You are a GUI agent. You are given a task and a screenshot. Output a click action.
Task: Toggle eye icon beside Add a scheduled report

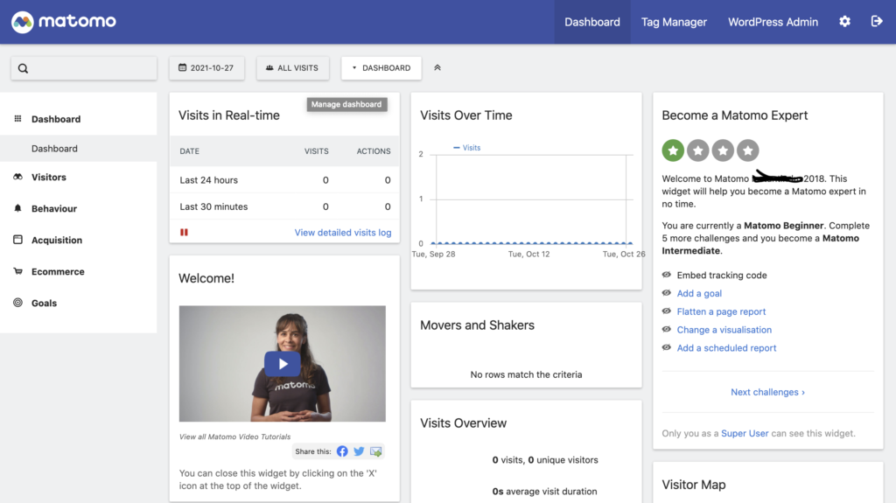coord(666,347)
